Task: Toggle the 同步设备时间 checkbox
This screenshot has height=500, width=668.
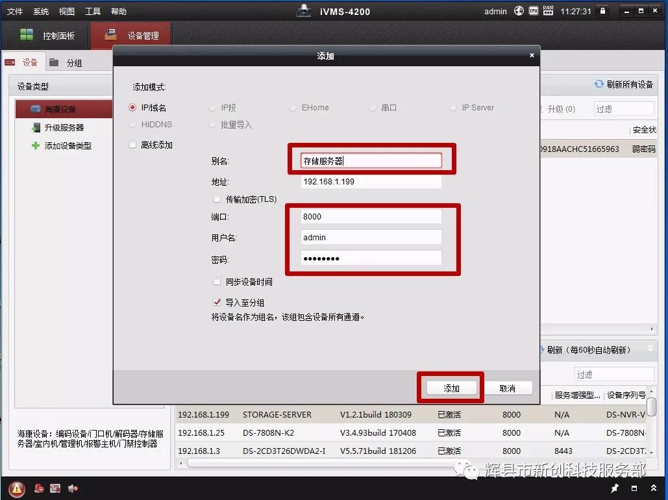Action: point(217,281)
